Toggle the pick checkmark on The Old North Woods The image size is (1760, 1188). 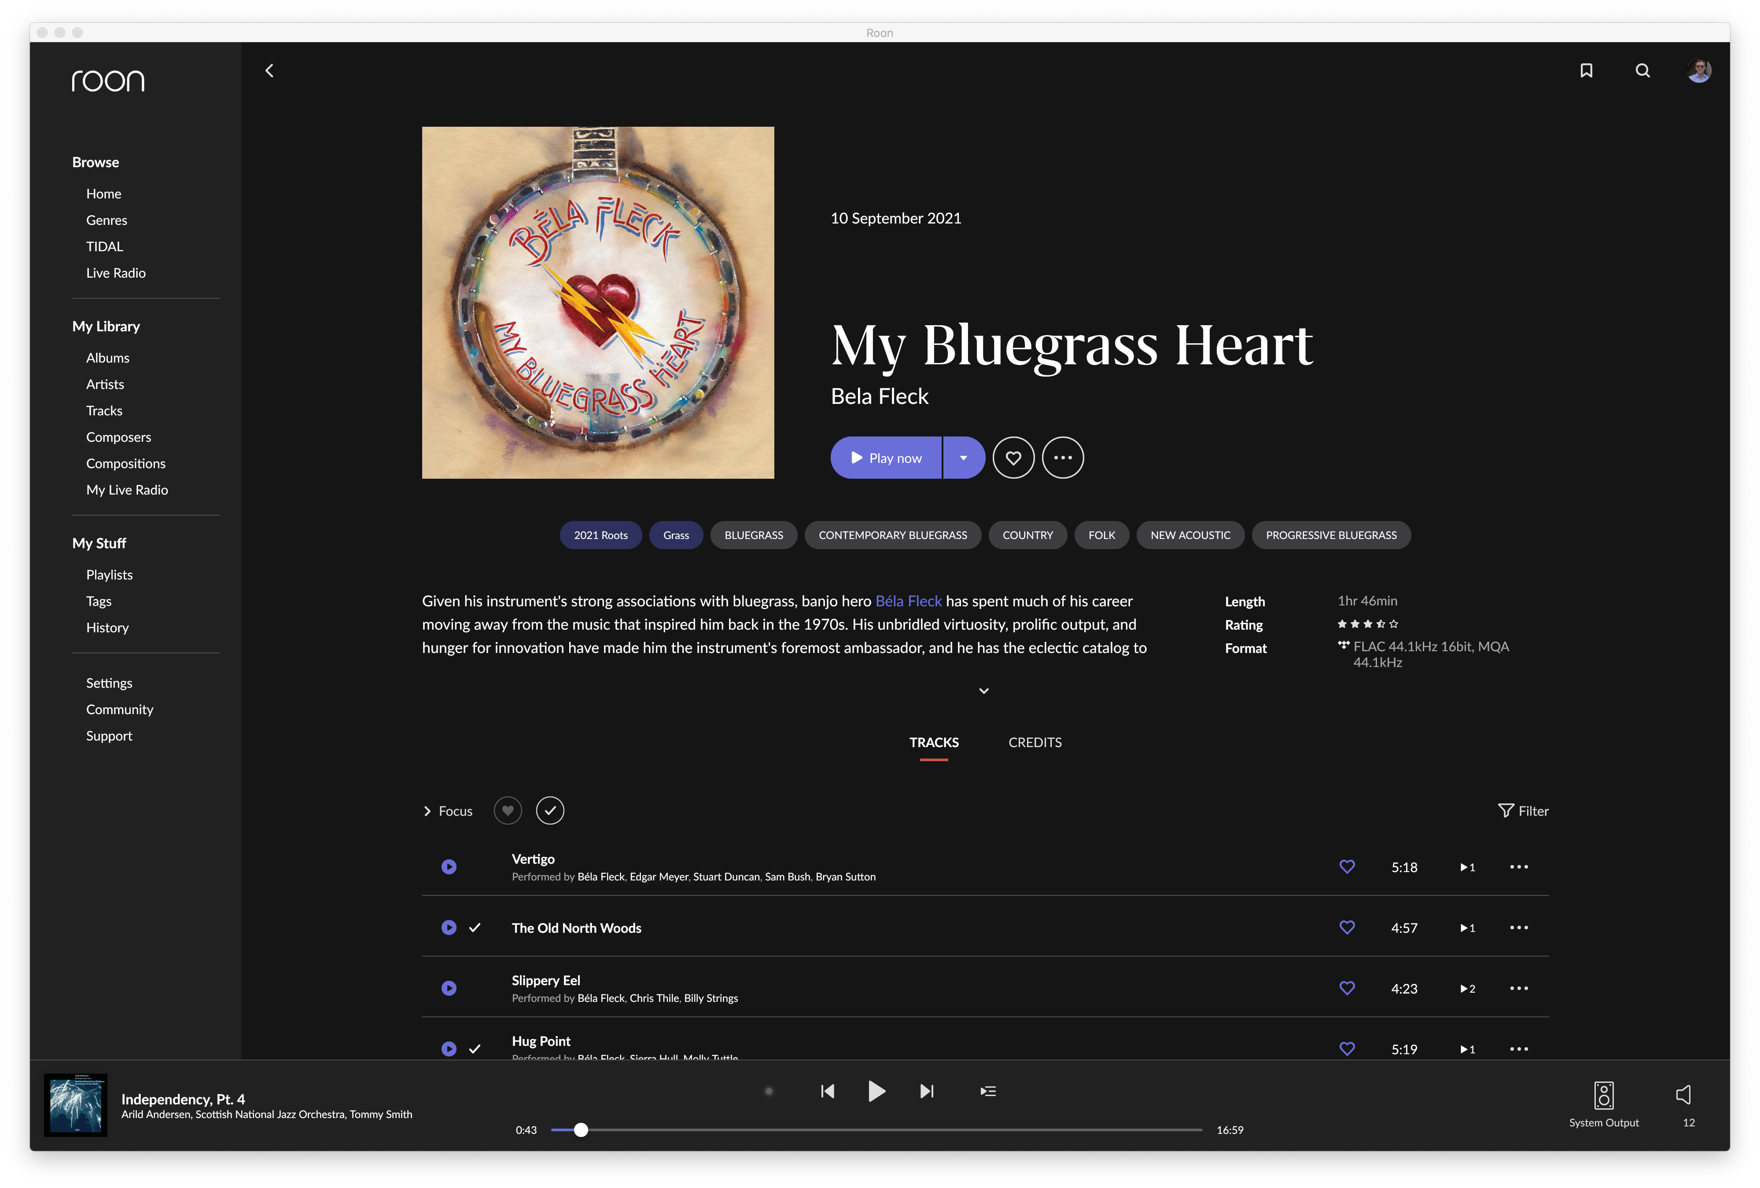click(x=474, y=928)
